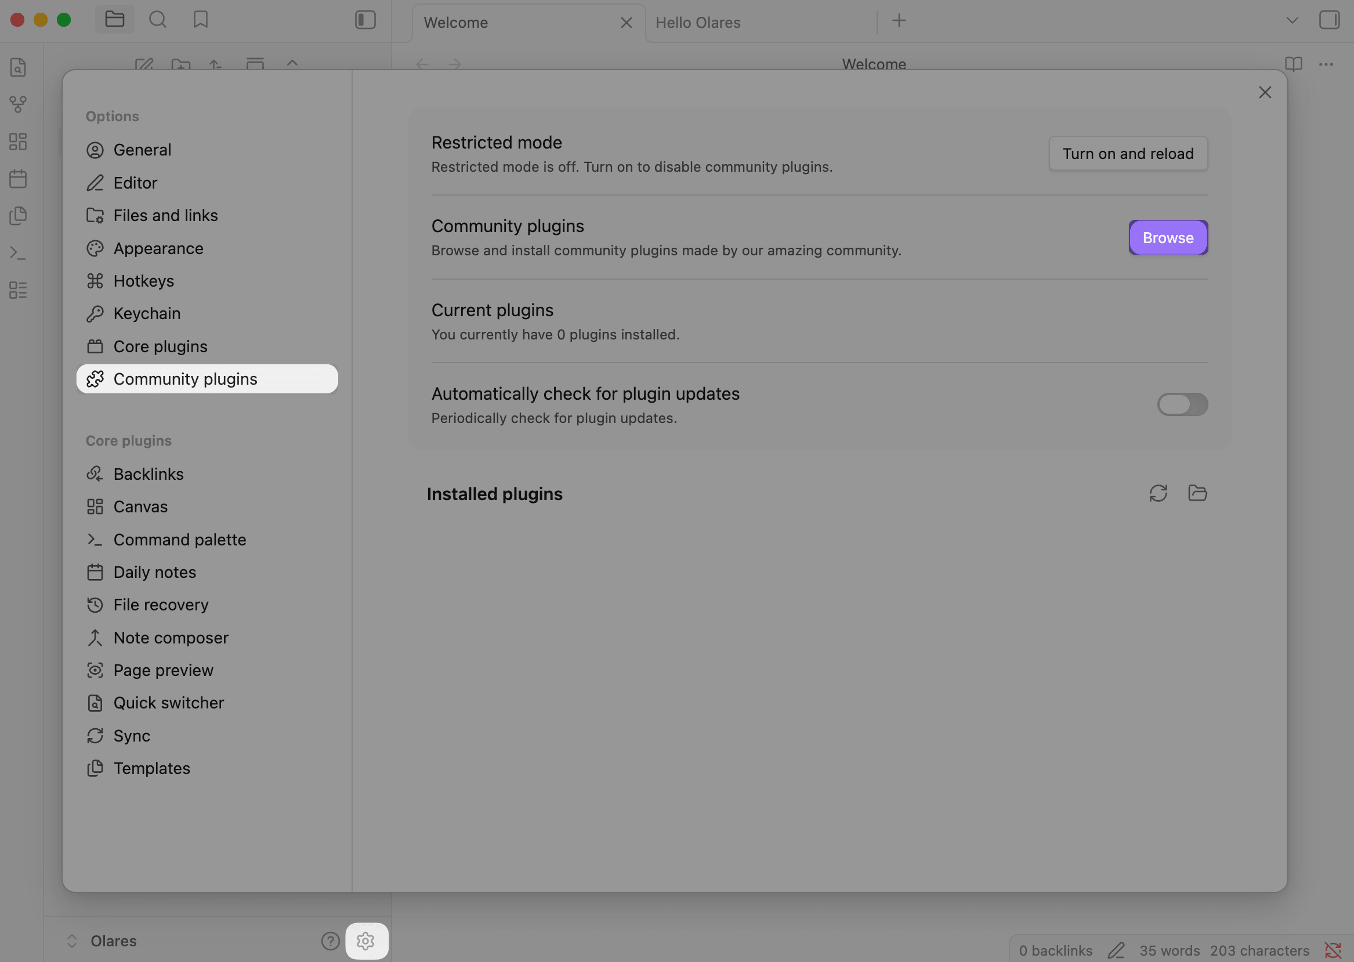Viewport: 1354px width, 962px height.
Task: Insert template icon in ribbon
Action: pyautogui.click(x=19, y=216)
